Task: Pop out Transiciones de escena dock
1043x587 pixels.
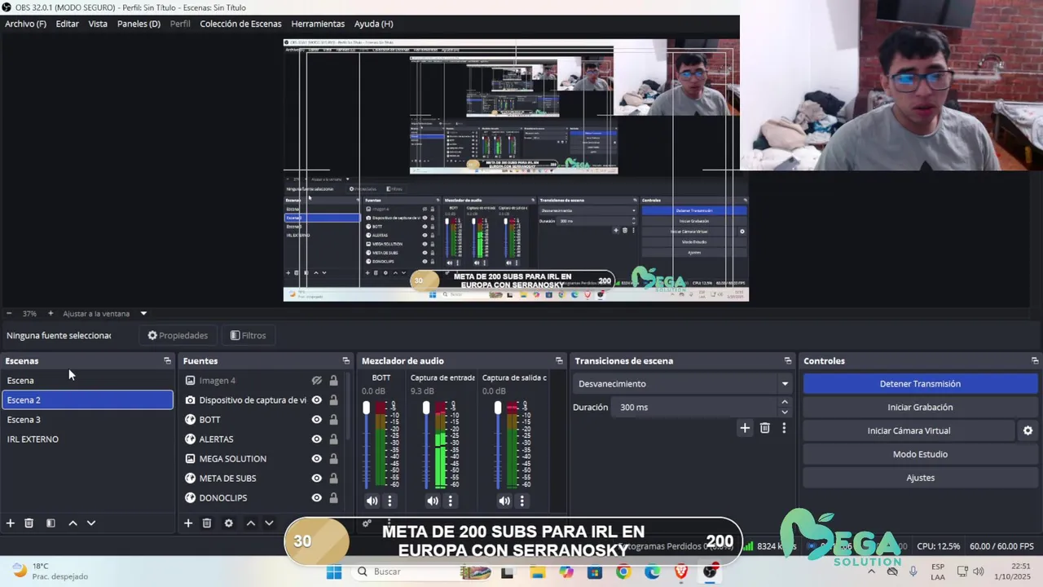Action: [788, 360]
